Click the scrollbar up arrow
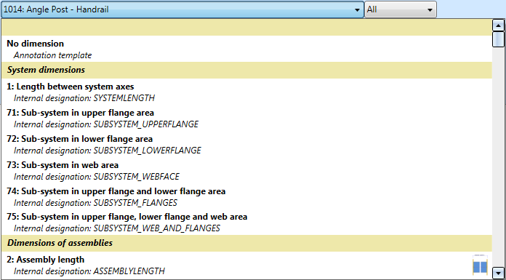506x280 pixels. tap(498, 25)
